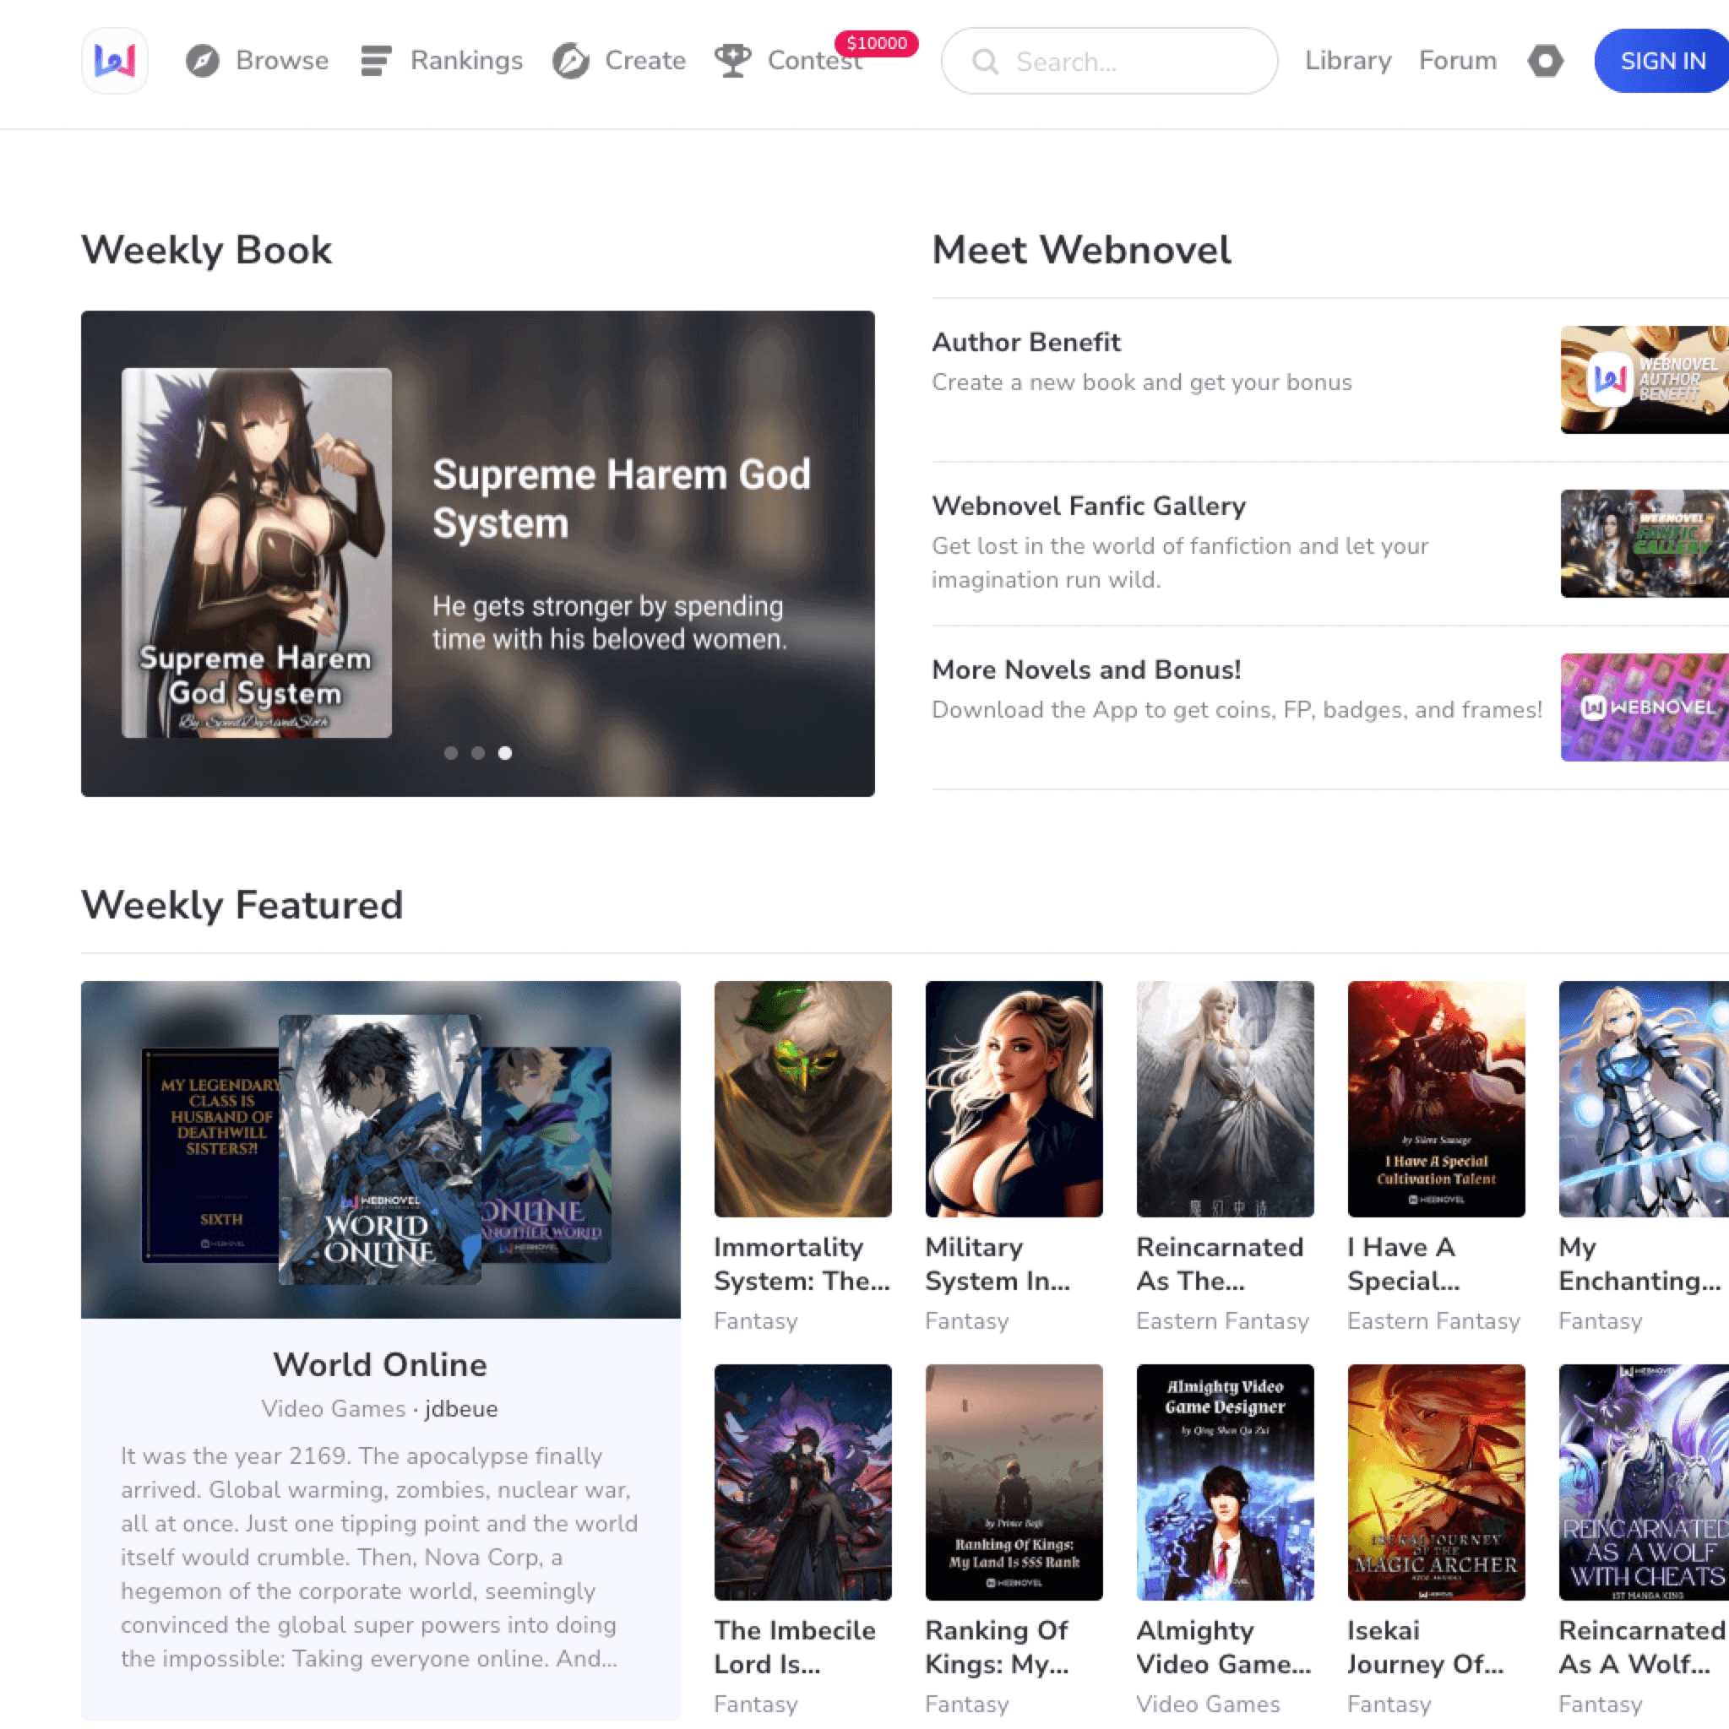Open the Immortality System book cover
Viewport: 1729px width, 1729px height.
tap(802, 1100)
